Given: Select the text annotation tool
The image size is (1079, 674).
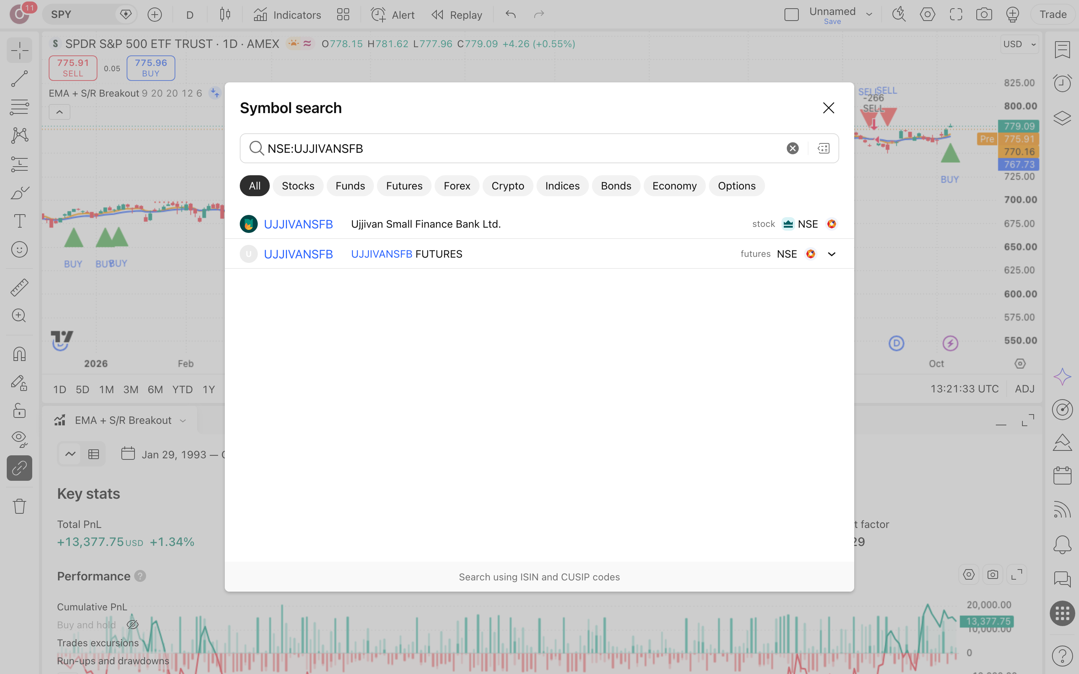Looking at the screenshot, I should [19, 221].
